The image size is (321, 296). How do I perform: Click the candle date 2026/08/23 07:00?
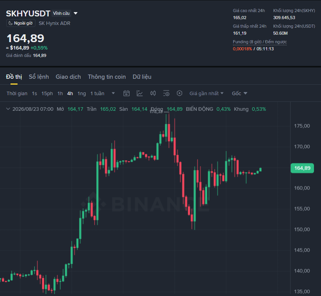[x=33, y=109]
